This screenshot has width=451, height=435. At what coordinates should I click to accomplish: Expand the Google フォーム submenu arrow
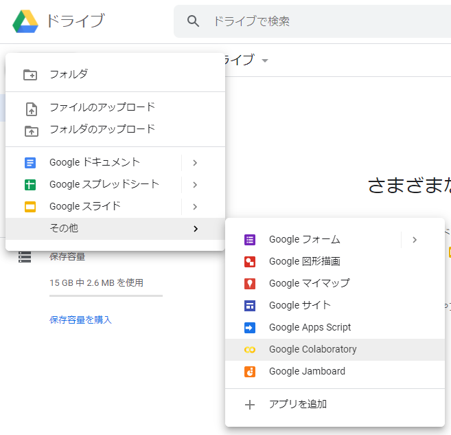click(415, 240)
